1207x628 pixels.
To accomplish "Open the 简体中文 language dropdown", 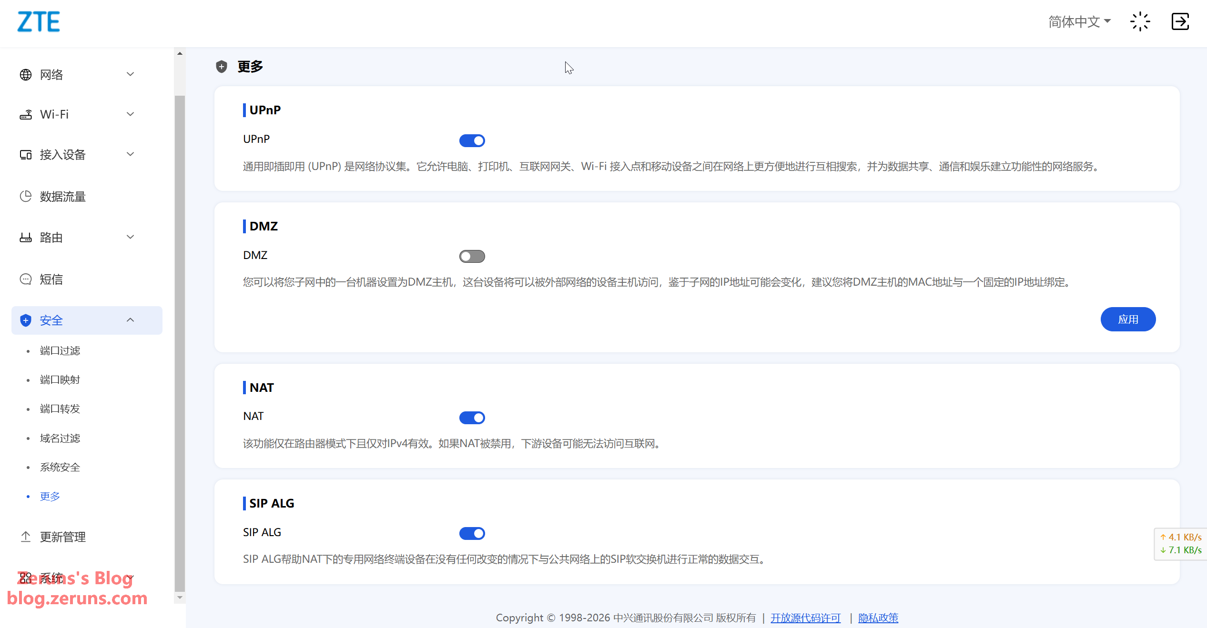I will (x=1079, y=22).
